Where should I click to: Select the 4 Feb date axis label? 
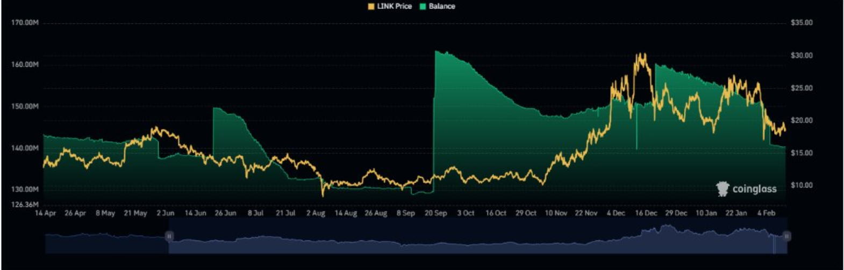pos(766,213)
